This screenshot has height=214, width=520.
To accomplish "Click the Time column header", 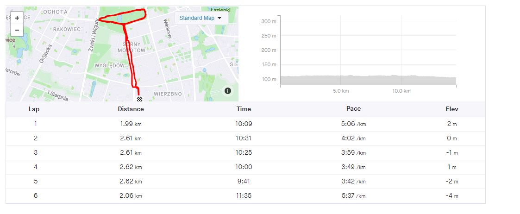I will click(x=244, y=109).
